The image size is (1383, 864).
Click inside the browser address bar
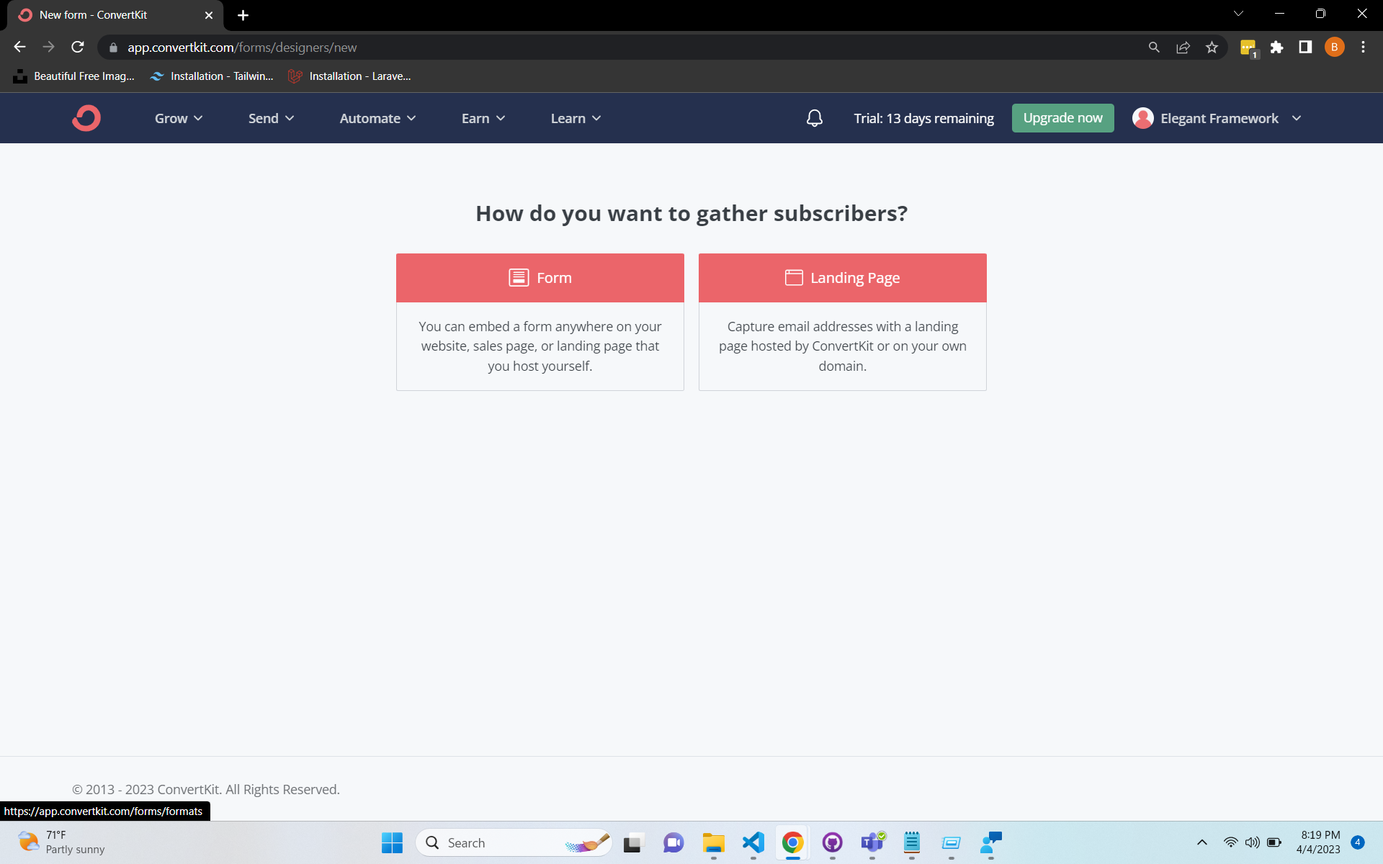504,47
